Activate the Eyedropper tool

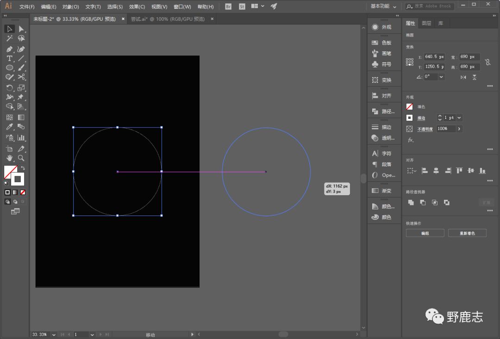pyautogui.click(x=9, y=127)
